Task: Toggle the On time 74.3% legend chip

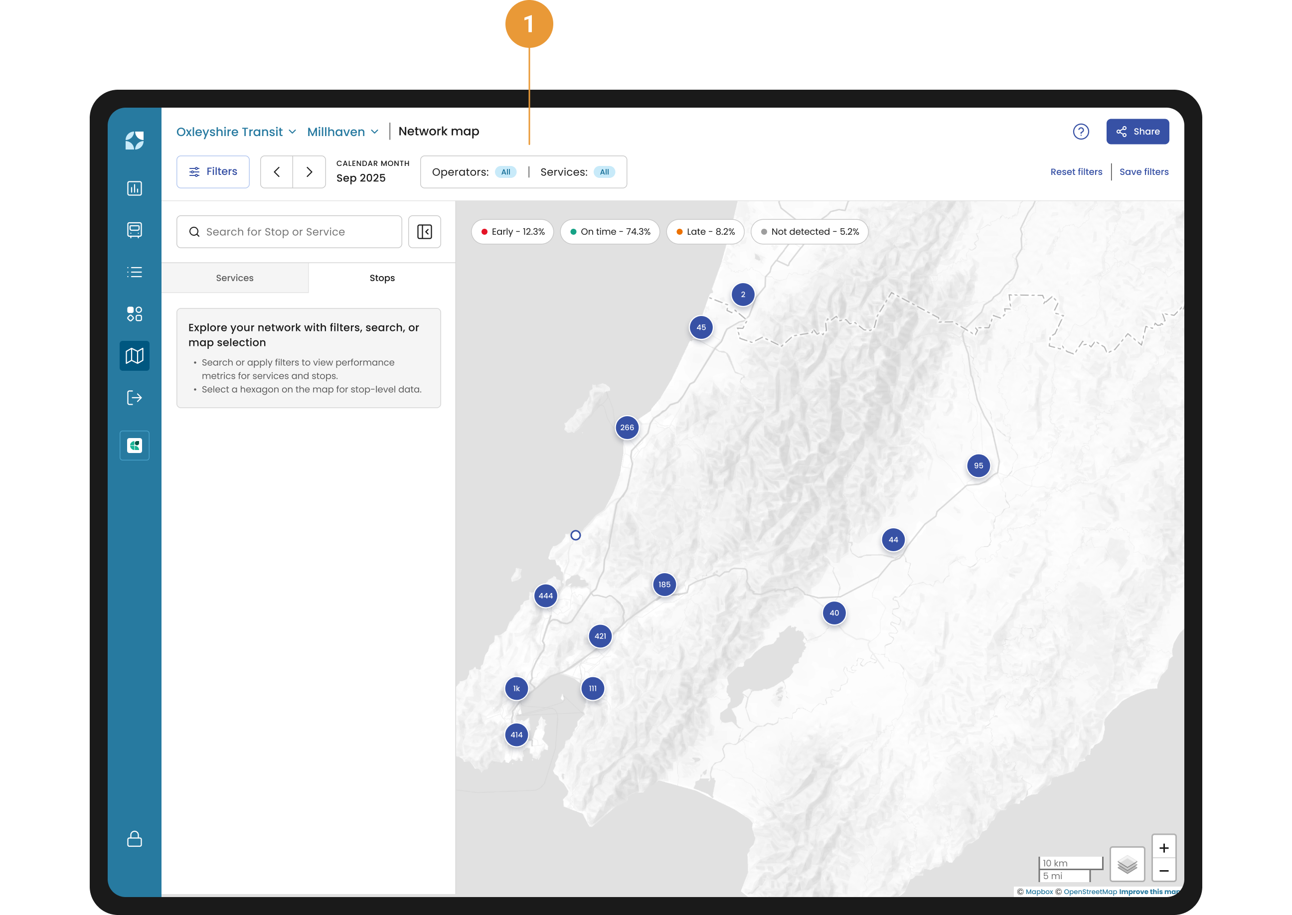Action: [610, 232]
